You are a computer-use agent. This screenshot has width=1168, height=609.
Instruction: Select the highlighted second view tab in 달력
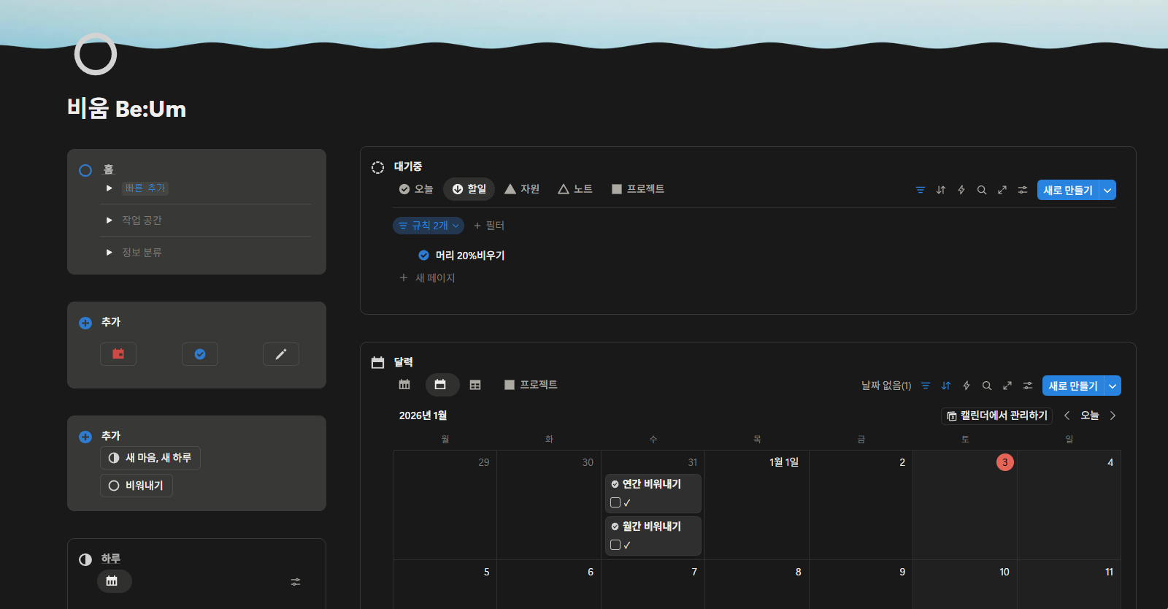pyautogui.click(x=442, y=385)
